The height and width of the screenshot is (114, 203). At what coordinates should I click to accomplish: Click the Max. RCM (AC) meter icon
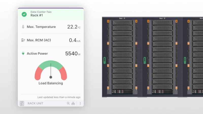(23, 40)
